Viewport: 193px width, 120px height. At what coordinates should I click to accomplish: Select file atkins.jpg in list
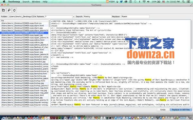tap(24, 42)
